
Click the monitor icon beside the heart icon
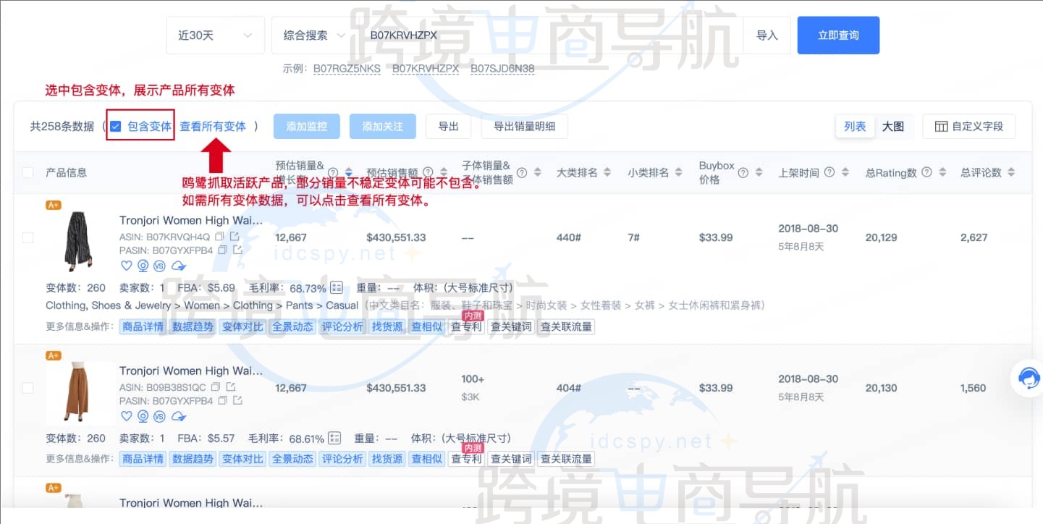coord(143,266)
